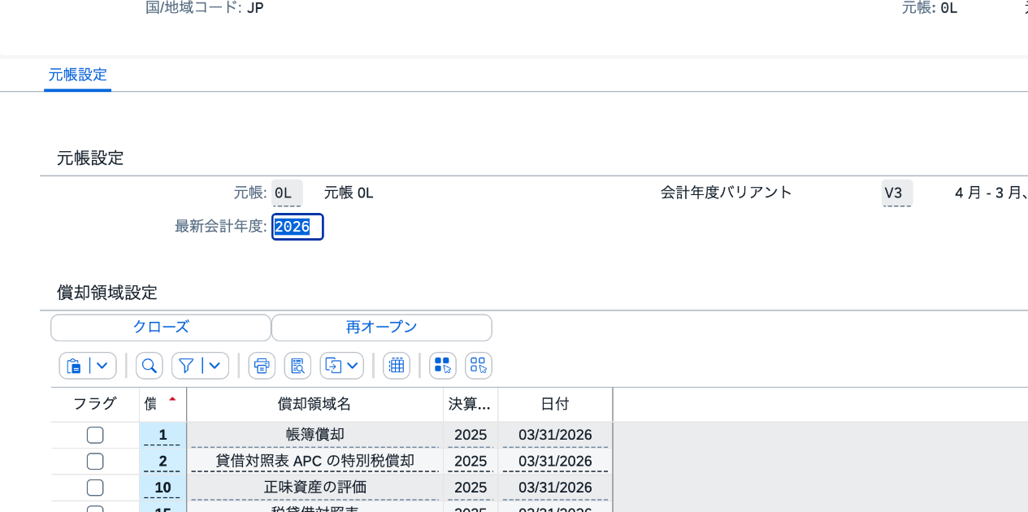Image resolution: width=1028 pixels, height=512 pixels.
Task: Switch to the 元帳設定 tab
Action: pos(77,75)
